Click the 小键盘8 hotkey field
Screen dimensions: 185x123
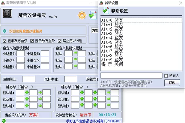tap(45, 53)
